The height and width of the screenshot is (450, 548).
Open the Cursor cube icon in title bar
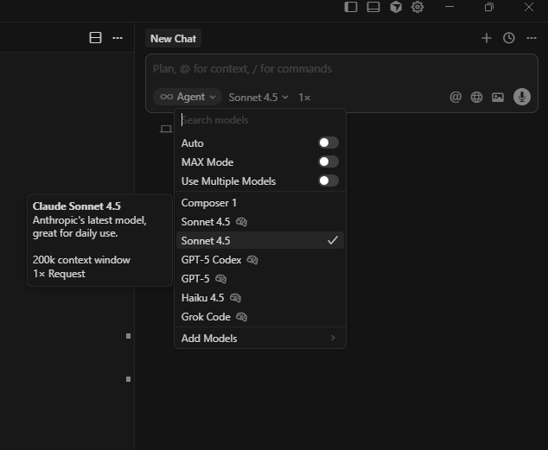[396, 7]
